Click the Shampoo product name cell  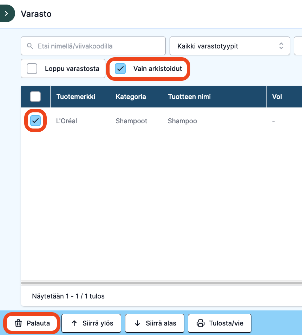point(182,121)
